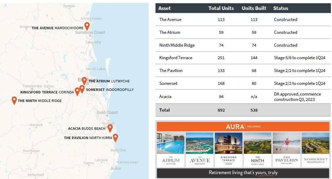Image resolution: width=332 pixels, height=179 pixels.
Task: Click grand total units value 892
Action: coord(221,110)
